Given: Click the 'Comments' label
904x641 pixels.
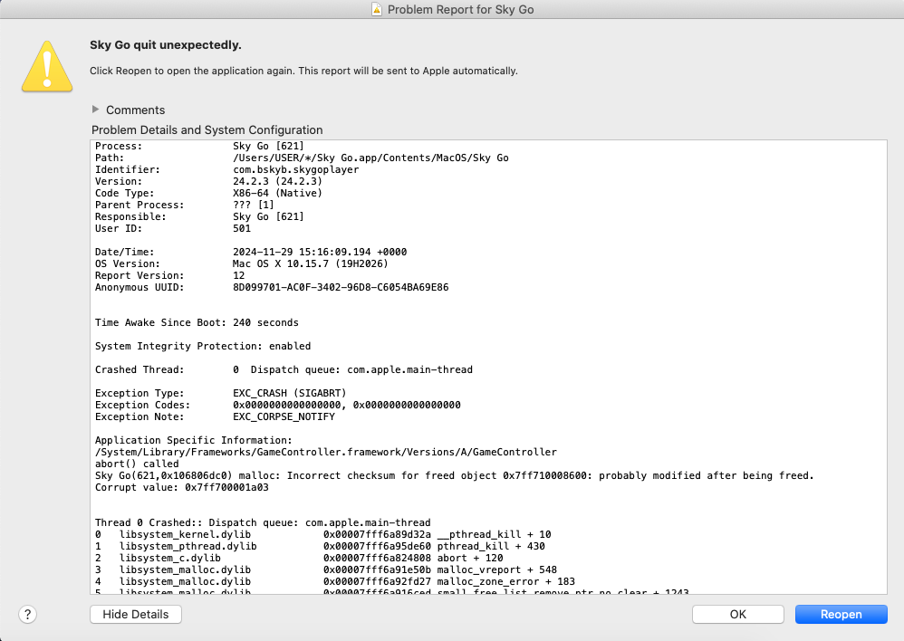Looking at the screenshot, I should 136,110.
